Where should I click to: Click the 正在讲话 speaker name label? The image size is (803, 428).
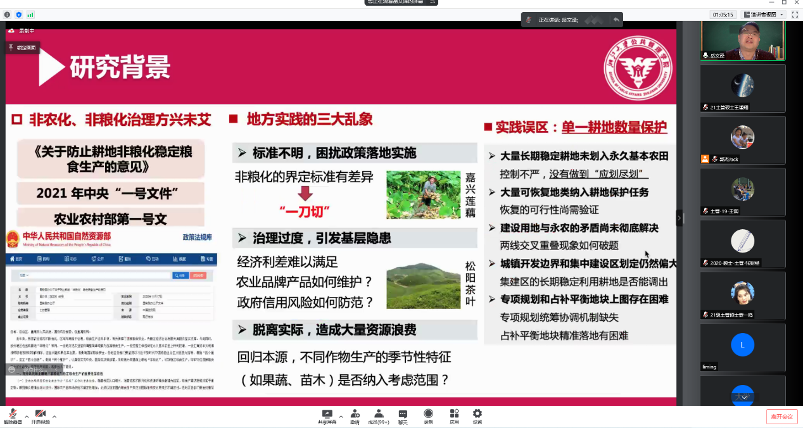coord(559,20)
